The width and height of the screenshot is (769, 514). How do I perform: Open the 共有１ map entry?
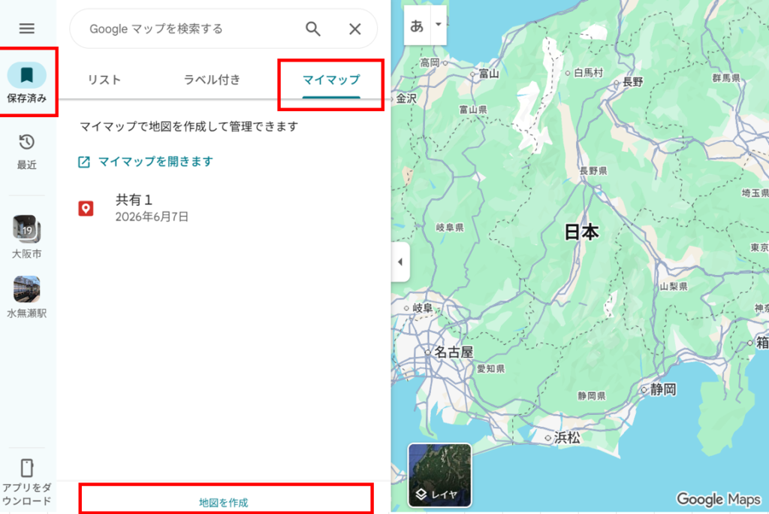point(223,207)
